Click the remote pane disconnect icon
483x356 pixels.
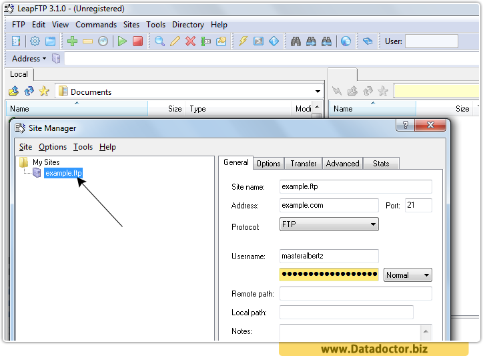tap(337, 91)
